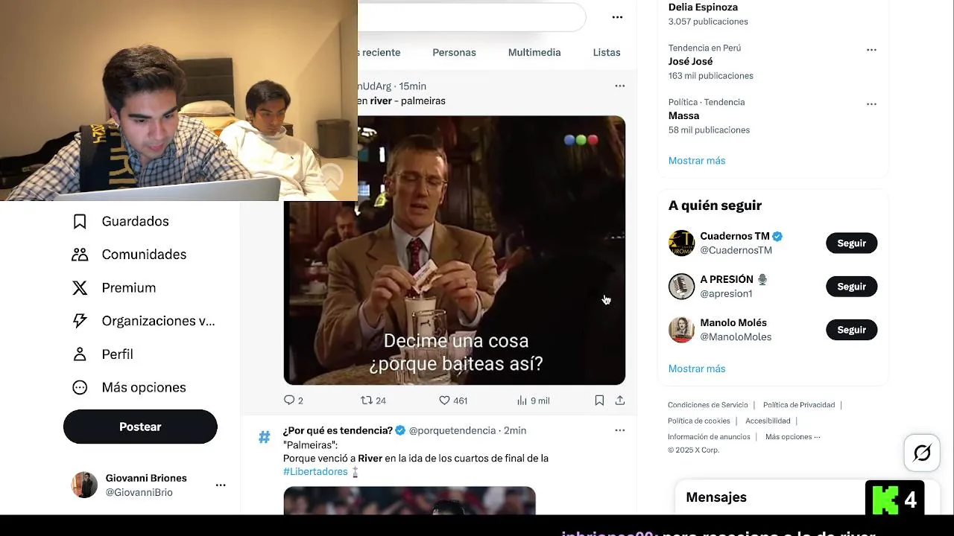Switch to the Multimedia tab
This screenshot has height=536, width=954.
(x=534, y=52)
